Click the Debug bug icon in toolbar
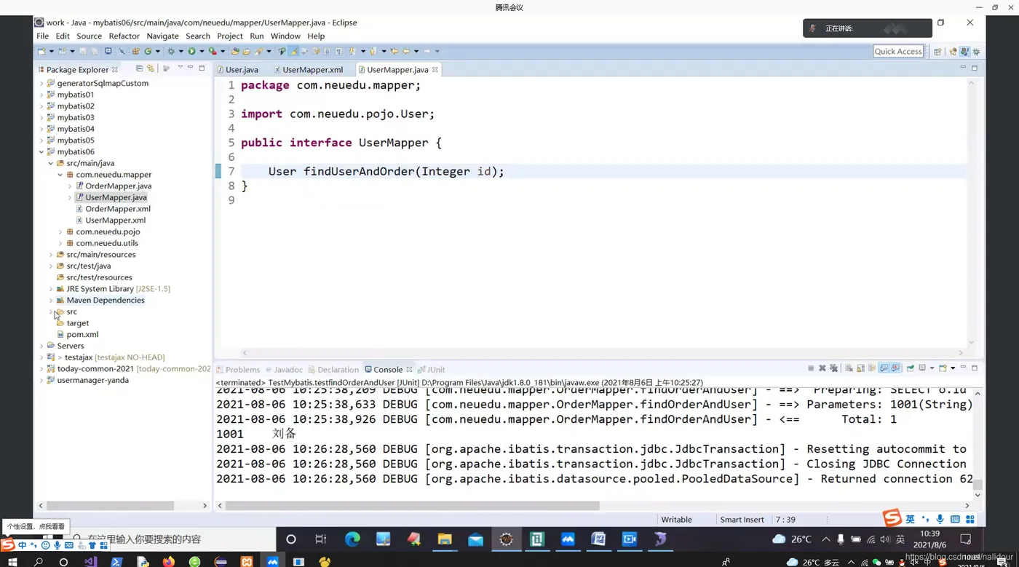This screenshot has width=1019, height=567. pos(171,52)
